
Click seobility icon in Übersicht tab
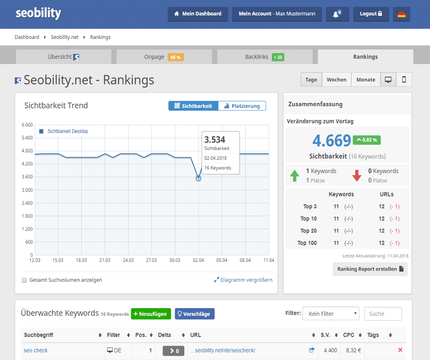coord(76,57)
